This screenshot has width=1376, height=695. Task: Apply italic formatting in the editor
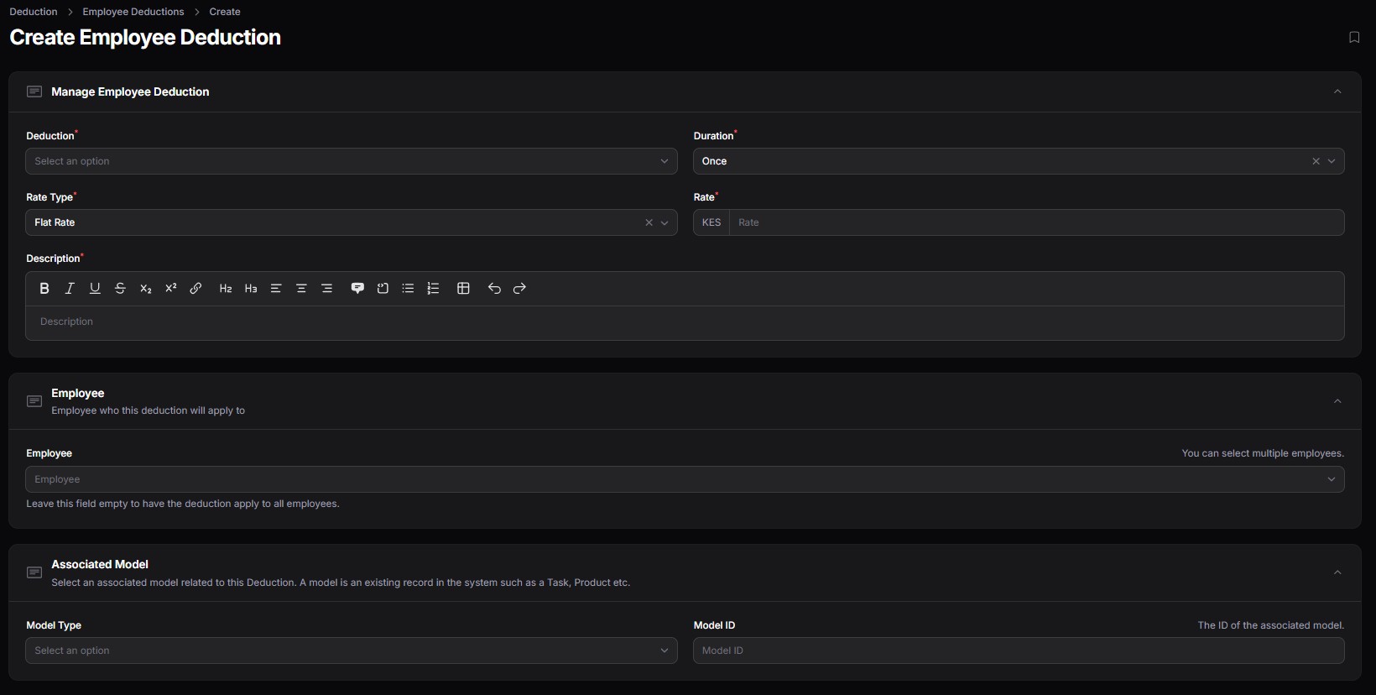70,288
